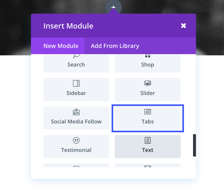224x192 pixels.
Task: Click the 'Insert Module' header title
Action: 68,26
